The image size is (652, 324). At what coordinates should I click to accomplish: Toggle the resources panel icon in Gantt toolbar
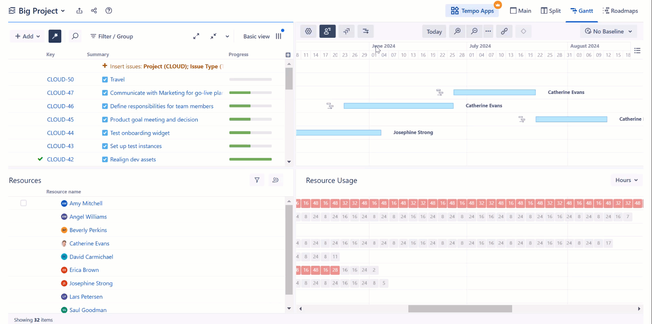coord(327,31)
